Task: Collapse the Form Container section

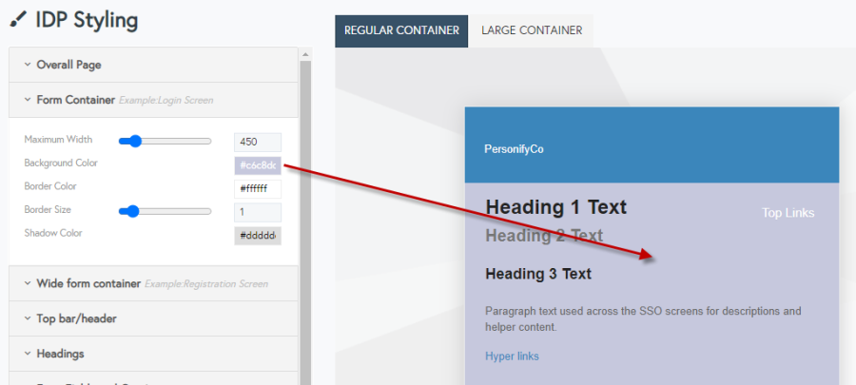Action: click(153, 100)
